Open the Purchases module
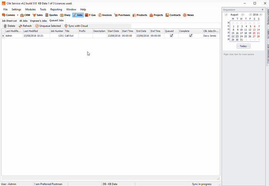 click(122, 15)
